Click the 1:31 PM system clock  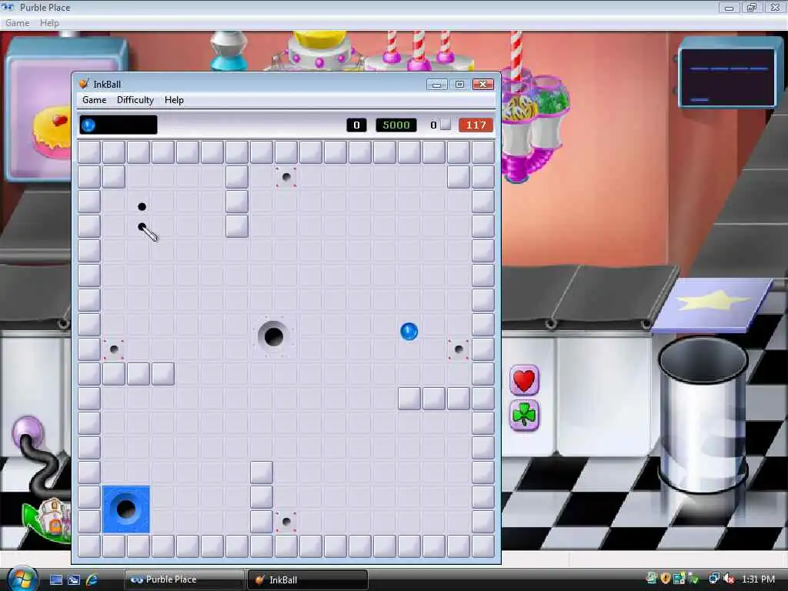pos(758,579)
